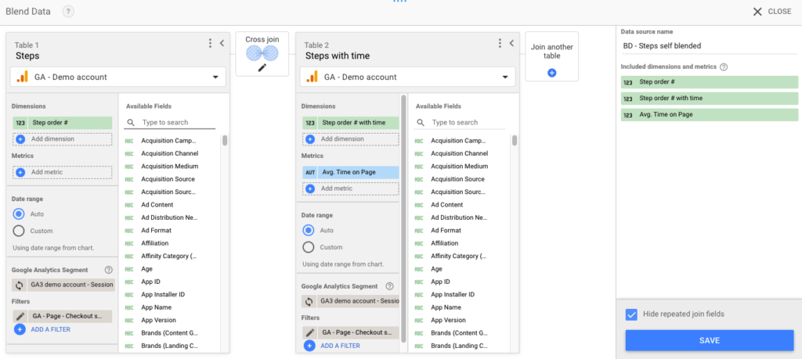Click Table 1 GA3 demo account segment sync icon
The height and width of the screenshot is (359, 802).
click(x=20, y=285)
